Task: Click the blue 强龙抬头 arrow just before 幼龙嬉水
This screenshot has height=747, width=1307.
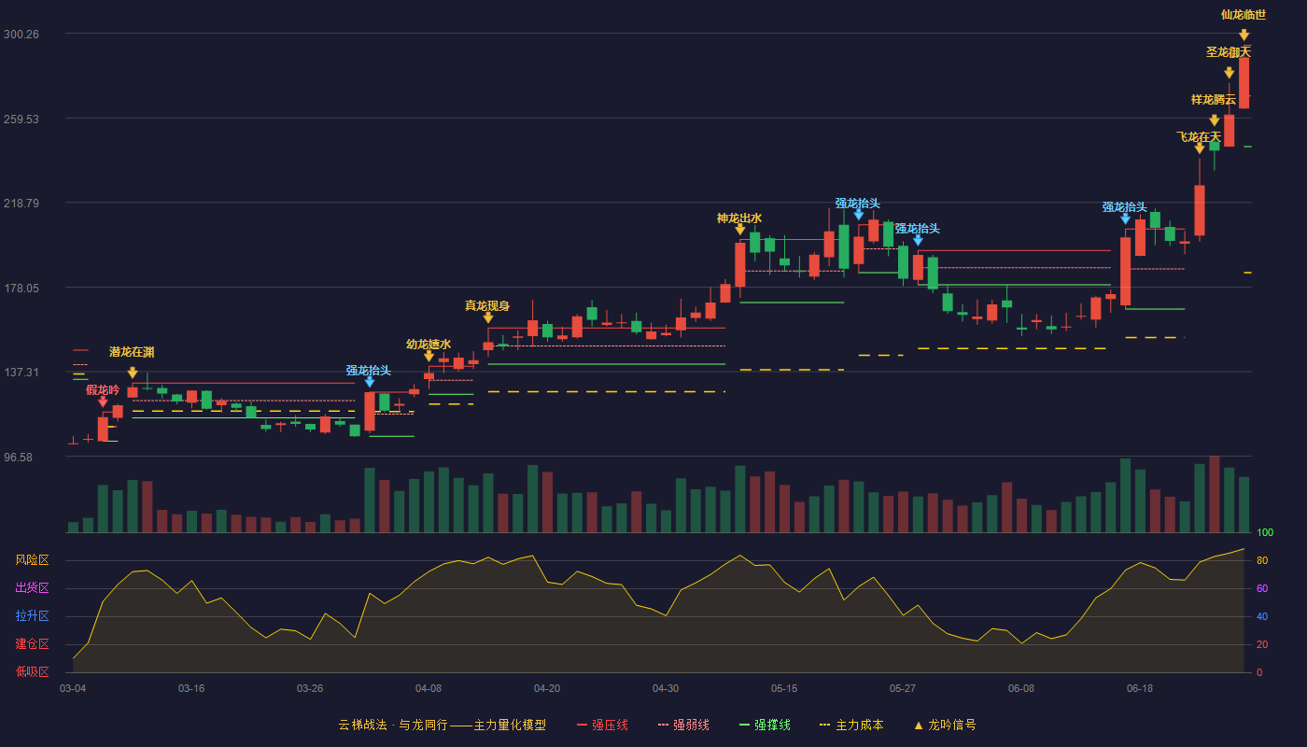Action: coord(370,382)
